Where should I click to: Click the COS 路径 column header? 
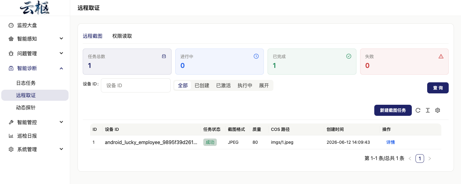pyautogui.click(x=280, y=129)
